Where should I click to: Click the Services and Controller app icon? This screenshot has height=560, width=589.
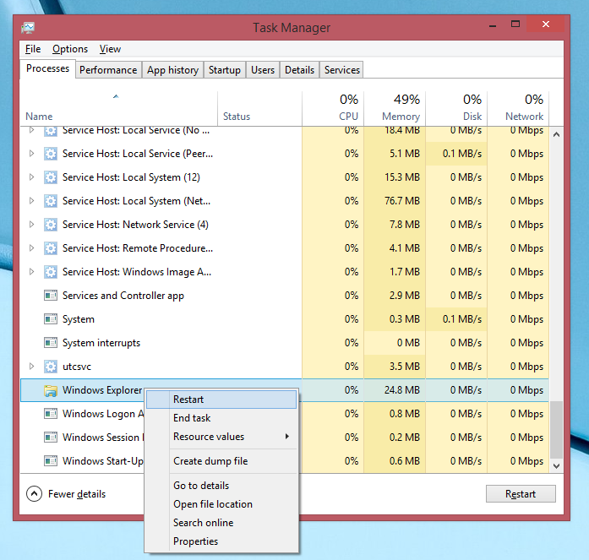click(51, 296)
